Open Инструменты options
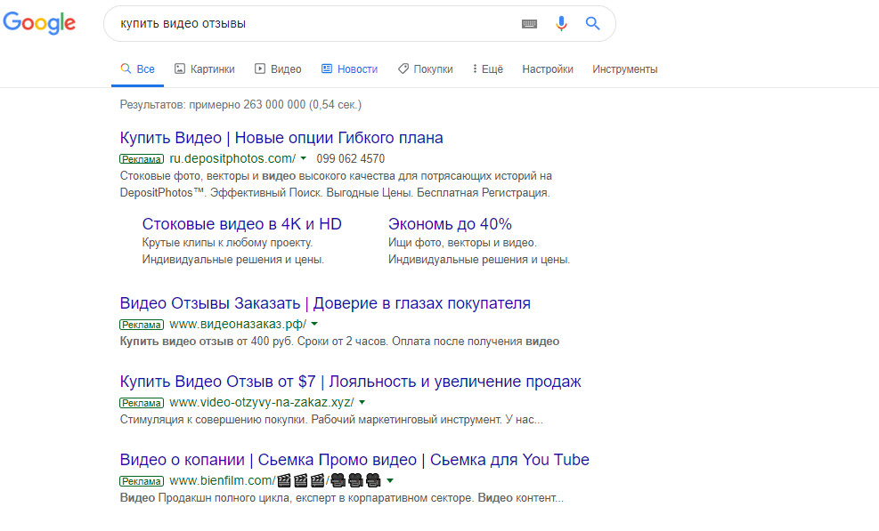Screen dimensions: 879x531 coord(625,68)
